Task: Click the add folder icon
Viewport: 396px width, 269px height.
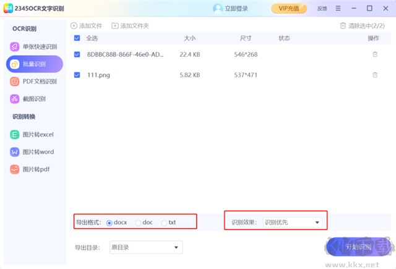Action: tap(115, 26)
